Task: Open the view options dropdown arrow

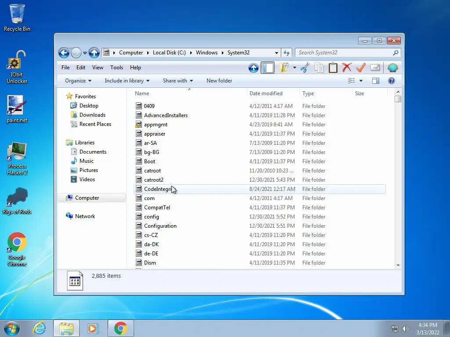Action: point(361,81)
